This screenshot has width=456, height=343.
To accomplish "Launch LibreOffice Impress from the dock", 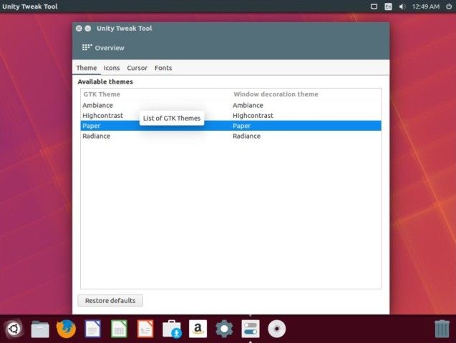I will [x=145, y=329].
